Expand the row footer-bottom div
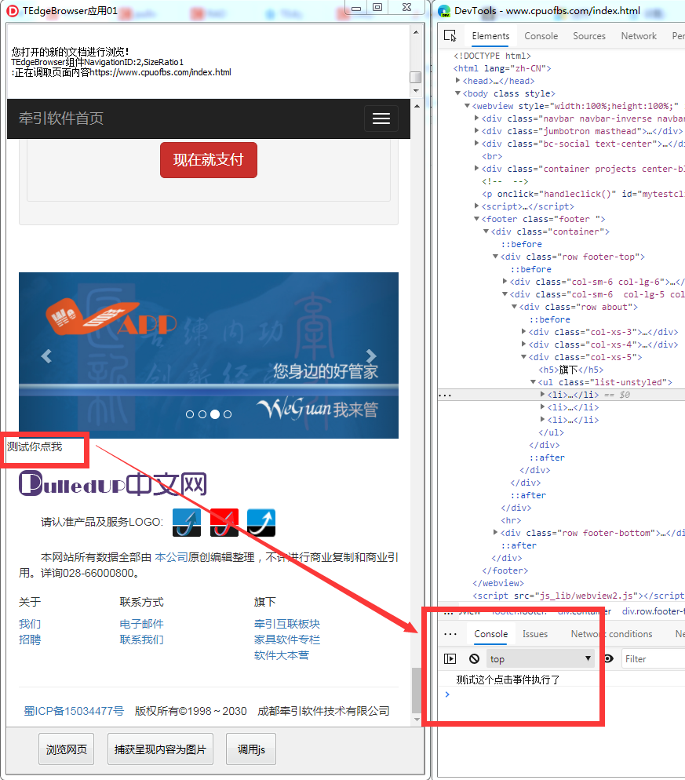The width and height of the screenshot is (685, 780). [495, 532]
